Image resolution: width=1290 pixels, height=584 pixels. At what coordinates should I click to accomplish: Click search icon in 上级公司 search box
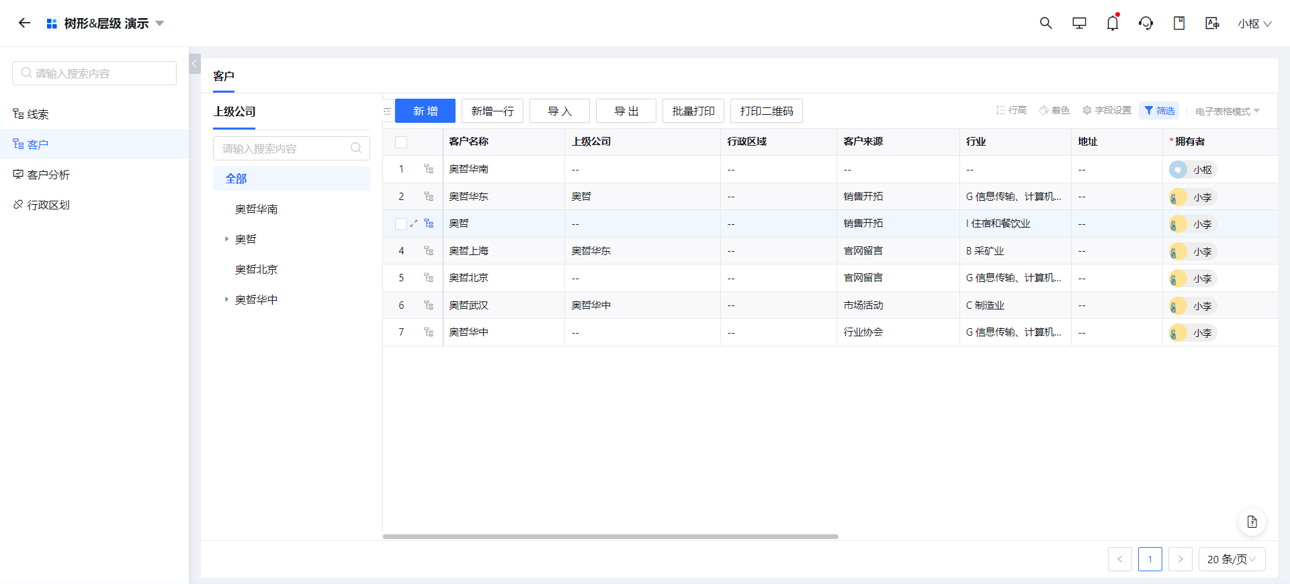coord(356,148)
